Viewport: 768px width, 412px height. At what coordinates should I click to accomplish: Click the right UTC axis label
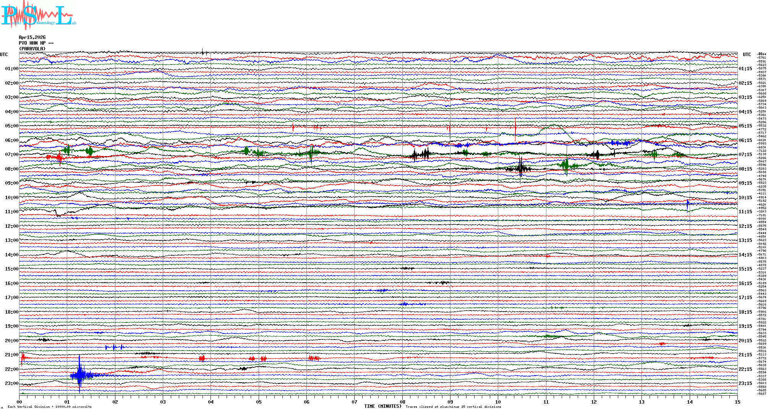click(747, 55)
